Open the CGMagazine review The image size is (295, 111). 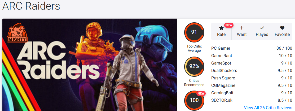point(223,86)
